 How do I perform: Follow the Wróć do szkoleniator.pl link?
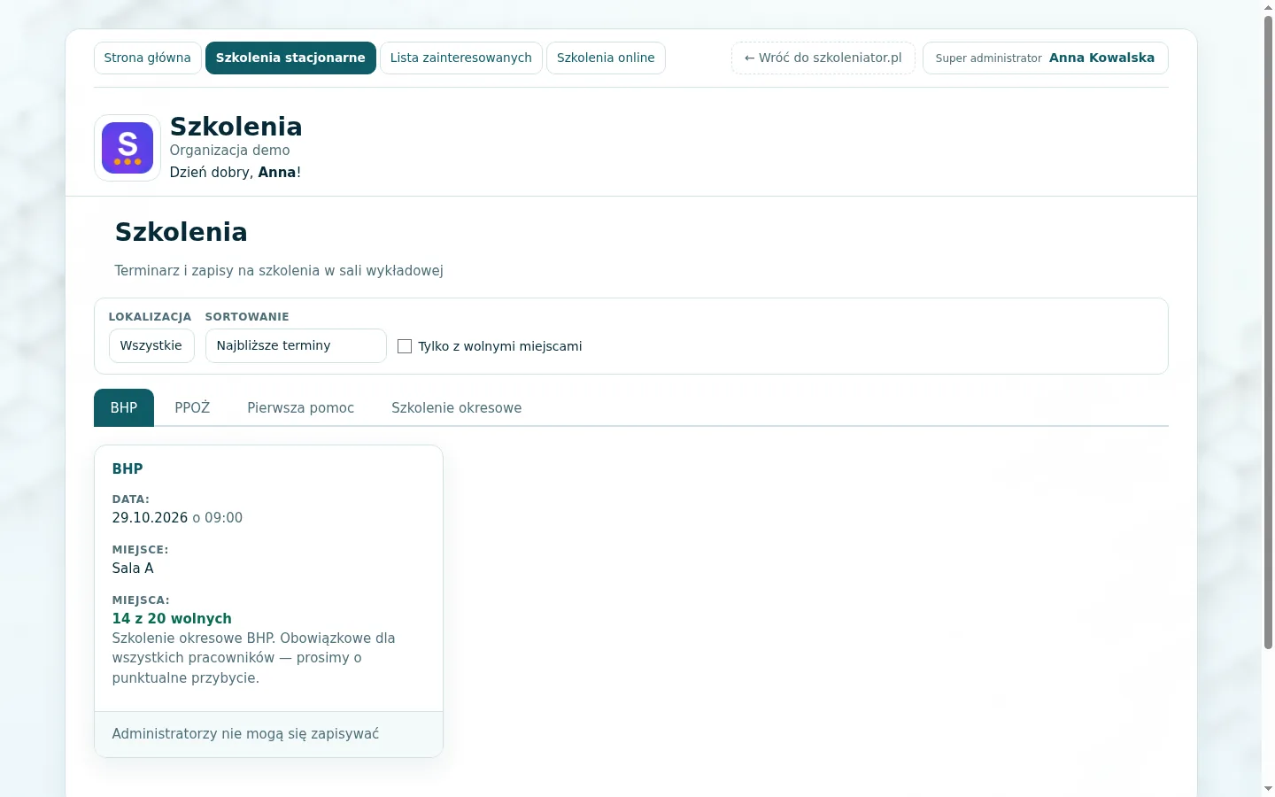[x=823, y=58]
